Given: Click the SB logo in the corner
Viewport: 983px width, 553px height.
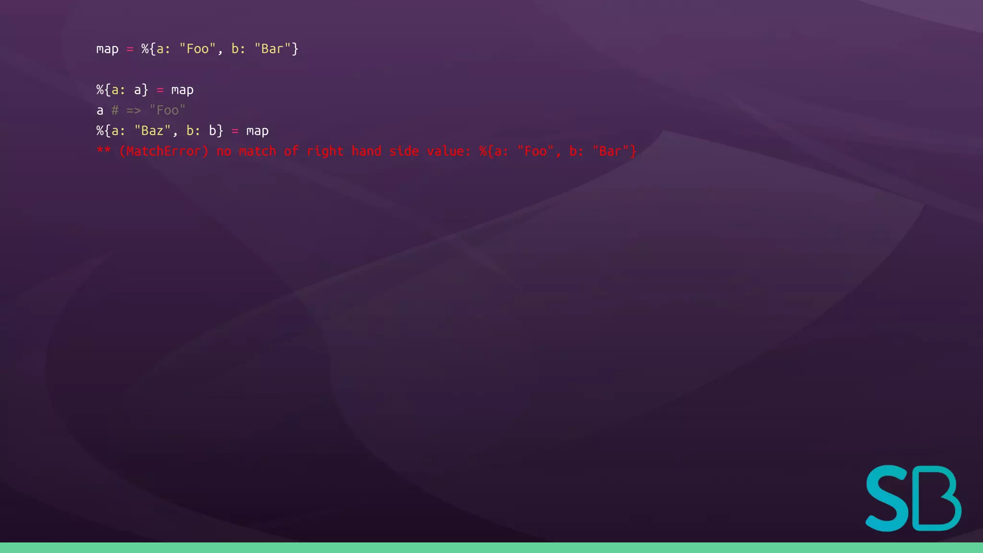Looking at the screenshot, I should click(x=913, y=498).
